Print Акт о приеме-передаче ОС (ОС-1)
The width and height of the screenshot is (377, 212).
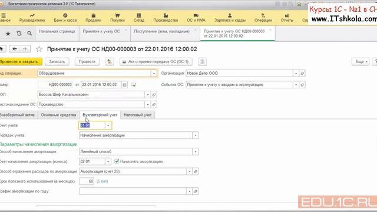click(156, 61)
